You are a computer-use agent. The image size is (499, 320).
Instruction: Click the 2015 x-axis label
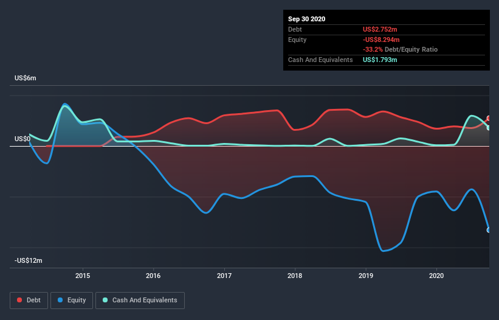tap(83, 276)
